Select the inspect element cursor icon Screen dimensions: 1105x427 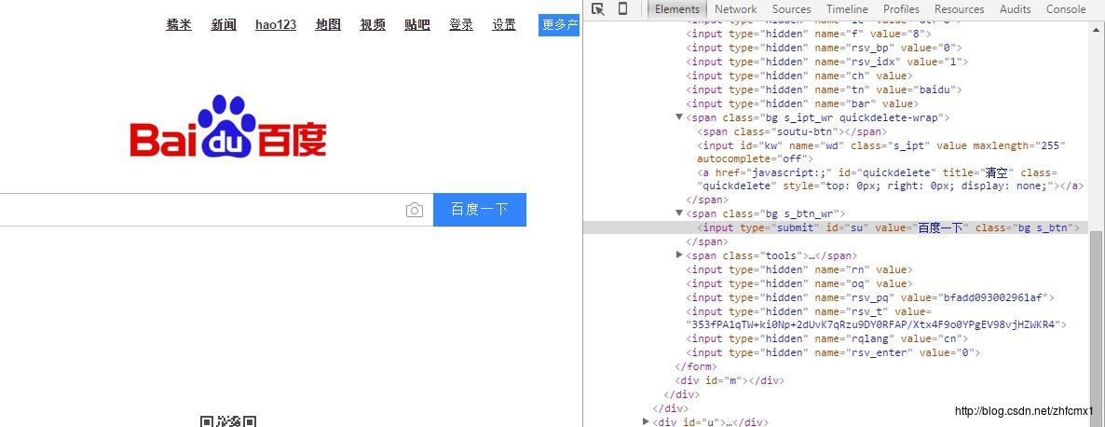tap(597, 9)
